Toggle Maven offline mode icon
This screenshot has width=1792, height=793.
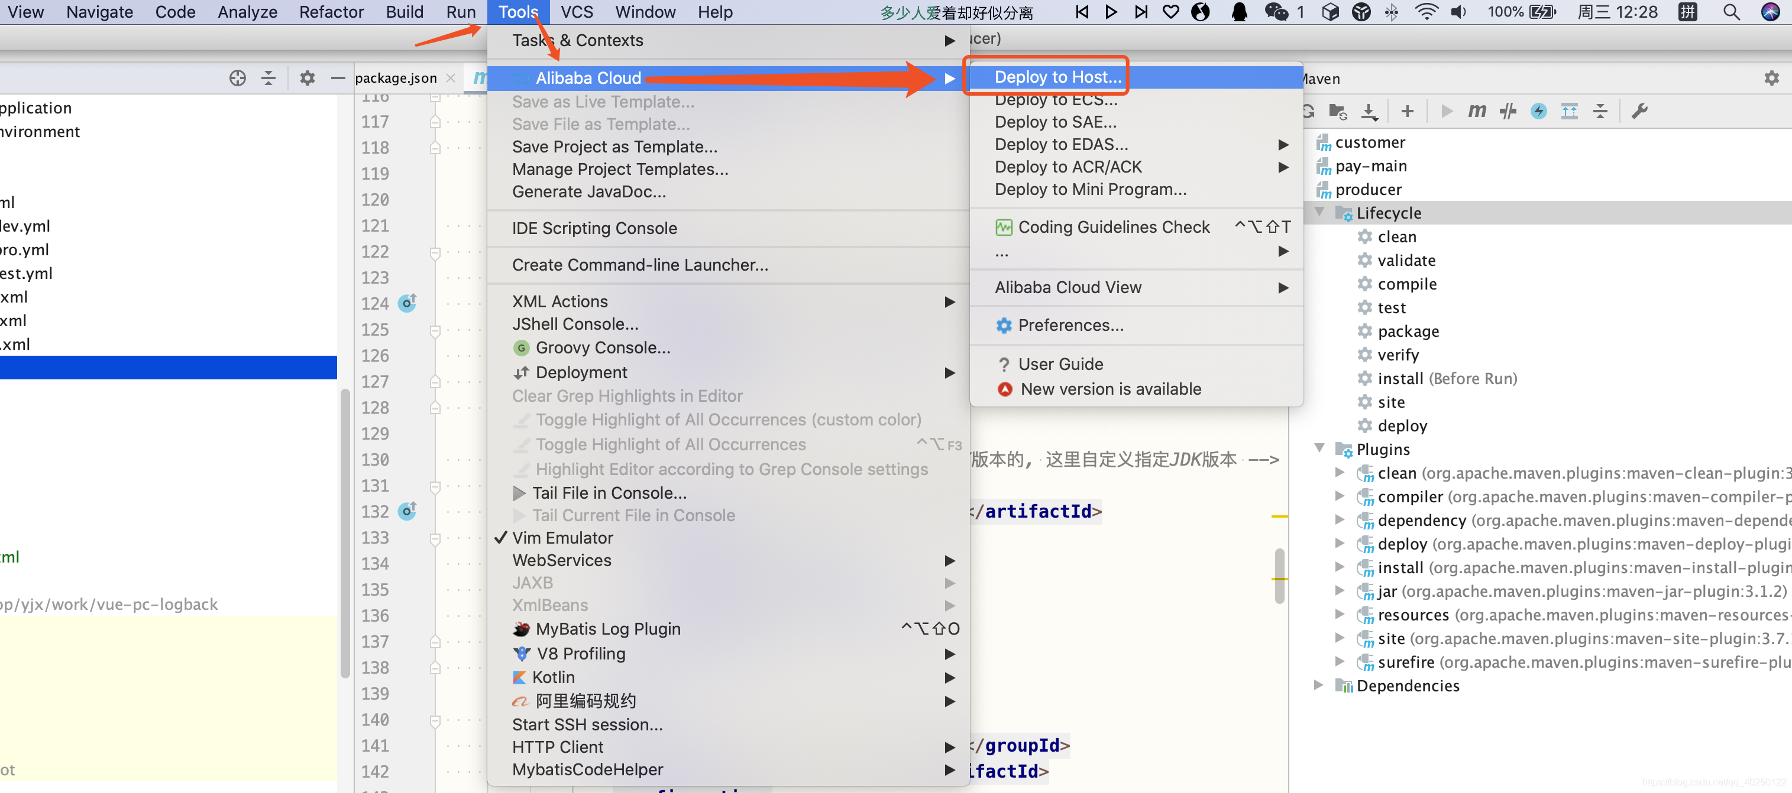1508,111
